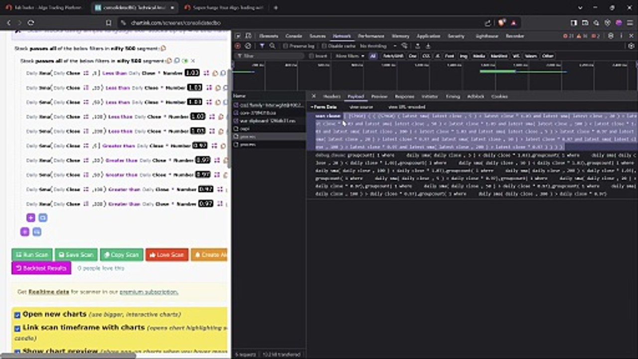Open the premium subscription link
The image size is (638, 359).
point(149,292)
